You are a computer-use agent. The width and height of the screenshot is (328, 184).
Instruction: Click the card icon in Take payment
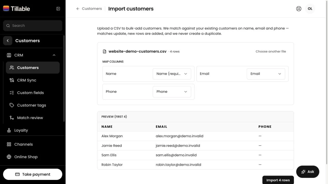coord(18,174)
